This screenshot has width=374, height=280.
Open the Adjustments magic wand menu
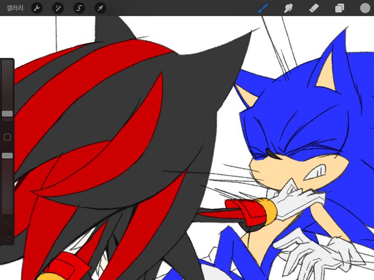tap(58, 8)
